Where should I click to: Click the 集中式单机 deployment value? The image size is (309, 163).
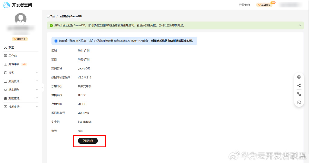click(x=84, y=86)
